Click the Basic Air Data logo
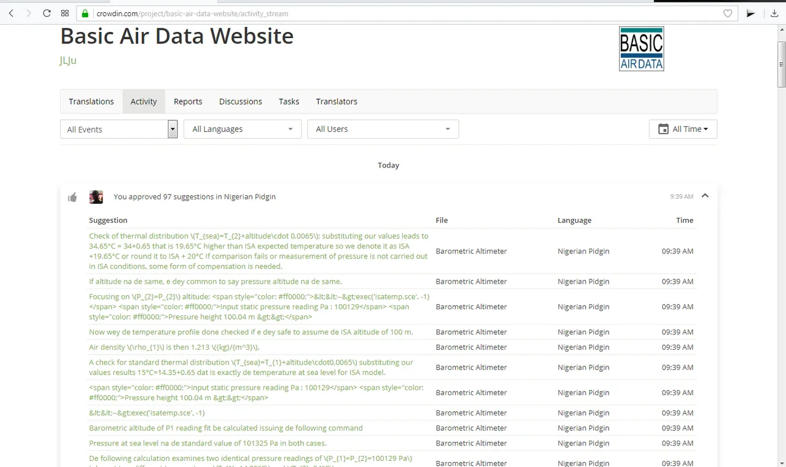786x467 pixels. tap(641, 48)
